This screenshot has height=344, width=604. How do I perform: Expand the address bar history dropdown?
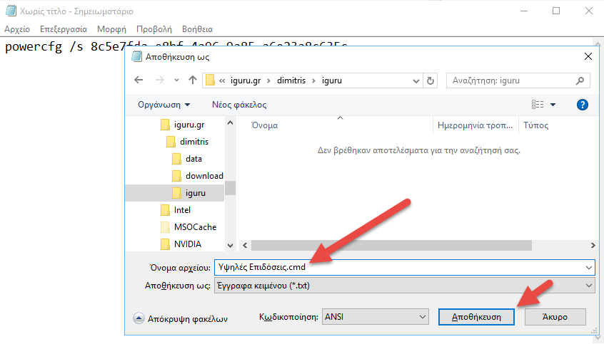416,80
